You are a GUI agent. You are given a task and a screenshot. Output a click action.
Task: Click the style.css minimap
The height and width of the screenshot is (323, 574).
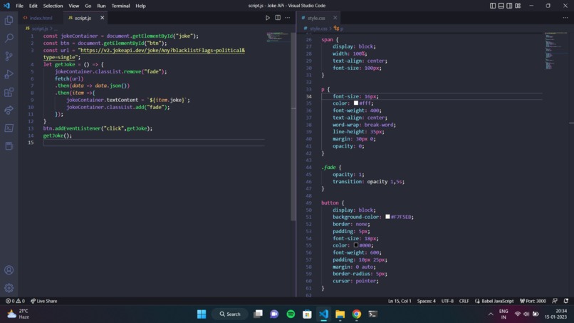click(555, 51)
